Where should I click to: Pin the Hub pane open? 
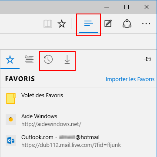(x=147, y=59)
